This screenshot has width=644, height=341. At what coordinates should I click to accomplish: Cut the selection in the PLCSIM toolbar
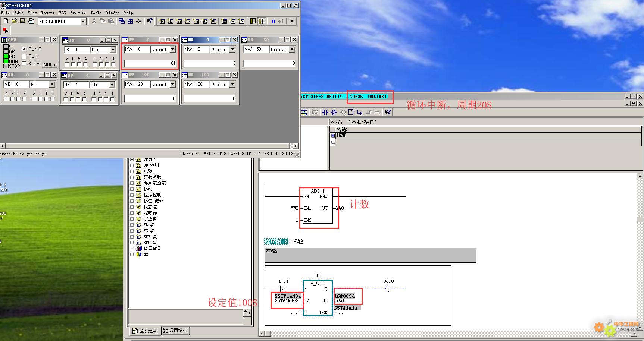tap(94, 21)
